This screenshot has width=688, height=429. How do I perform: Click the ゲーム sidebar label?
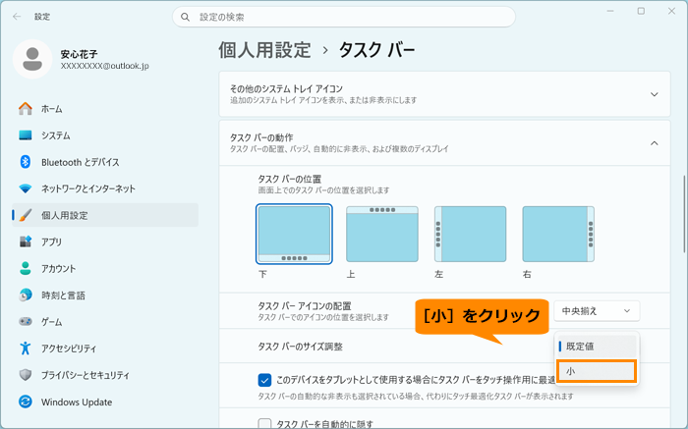(x=52, y=322)
